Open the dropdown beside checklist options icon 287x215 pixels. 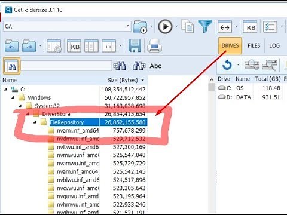[x=282, y=26]
